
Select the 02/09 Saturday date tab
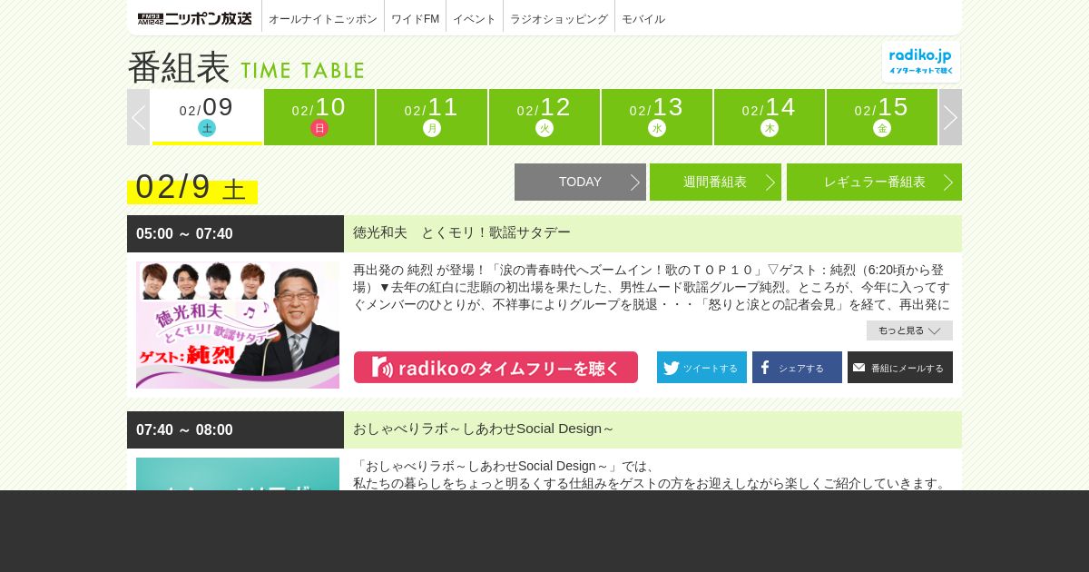[207, 117]
